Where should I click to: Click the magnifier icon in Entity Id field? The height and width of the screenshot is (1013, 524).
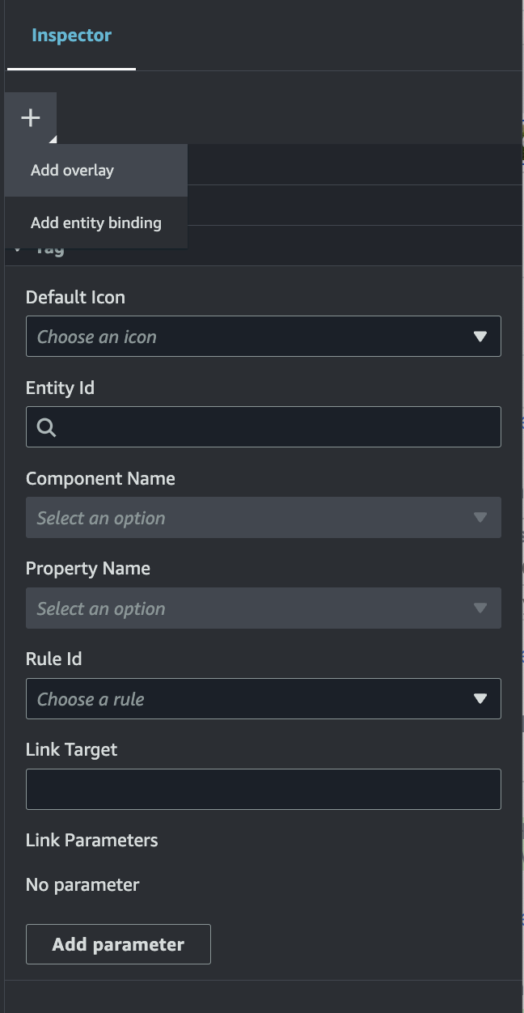[46, 426]
